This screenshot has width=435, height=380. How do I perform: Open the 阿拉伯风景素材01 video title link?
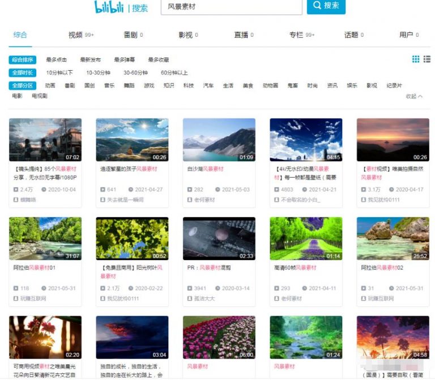coord(35,267)
